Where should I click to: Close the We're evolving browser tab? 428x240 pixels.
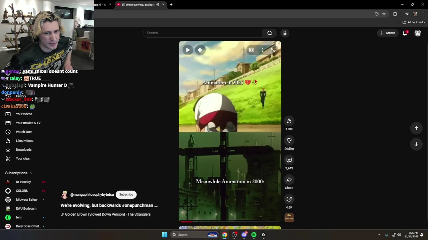(x=163, y=5)
